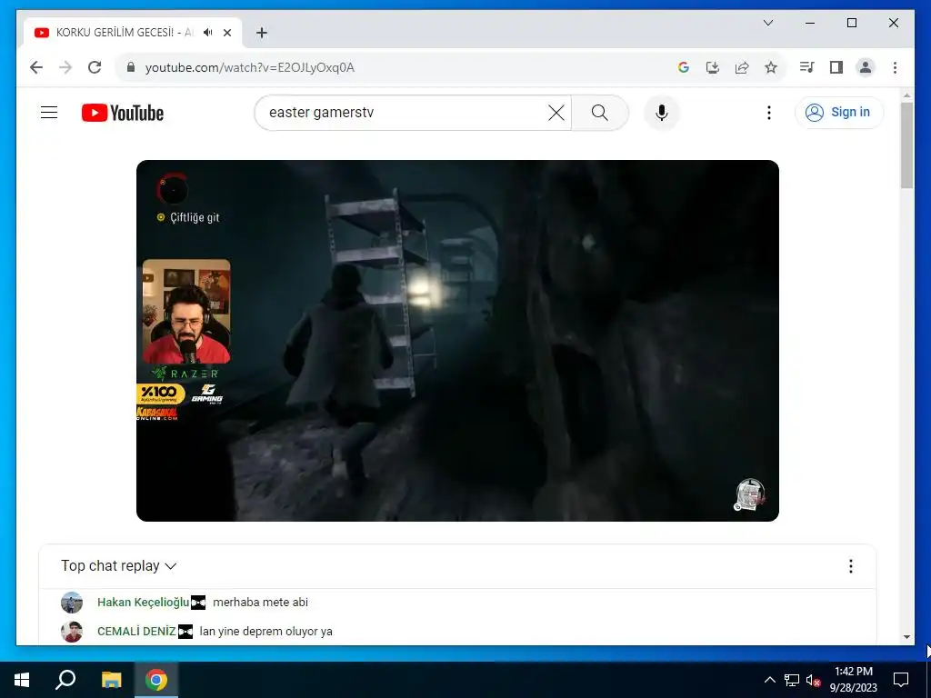Click Chrome icon in taskbar
The width and height of the screenshot is (931, 698).
pos(156,680)
